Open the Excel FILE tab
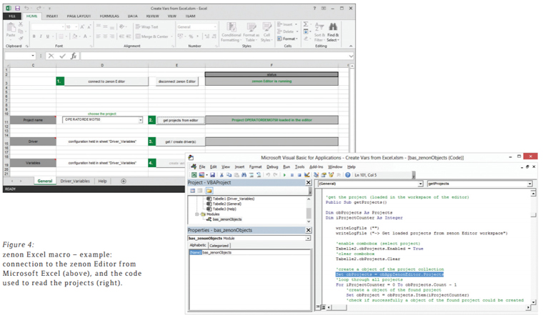This screenshot has width=543, height=318. pyautogui.click(x=11, y=16)
